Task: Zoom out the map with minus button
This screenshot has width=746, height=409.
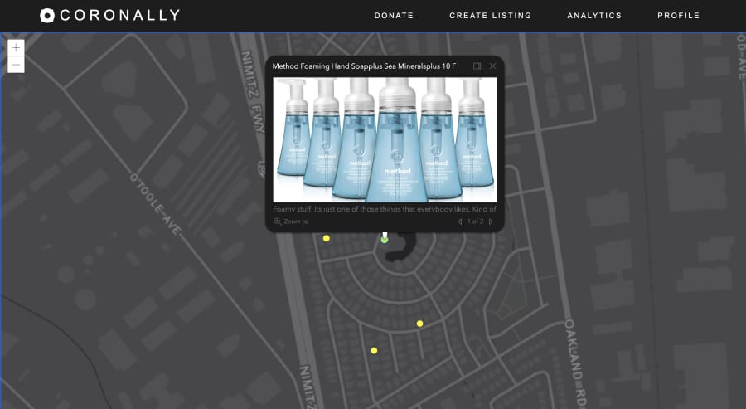Action: pos(17,65)
